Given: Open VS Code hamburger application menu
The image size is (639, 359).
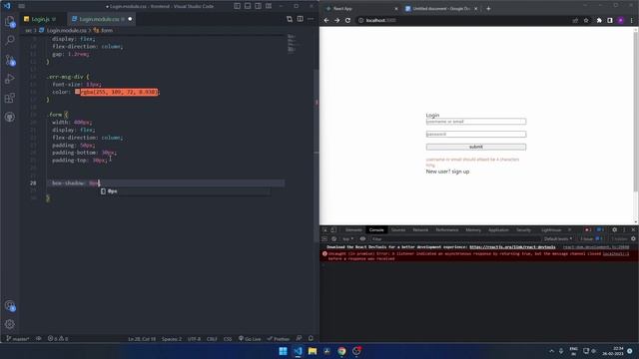Looking at the screenshot, I should 22,6.
